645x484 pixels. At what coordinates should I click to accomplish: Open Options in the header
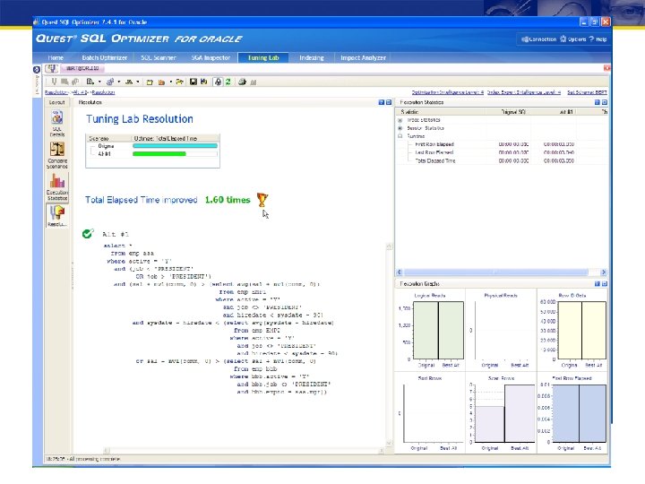click(x=573, y=39)
